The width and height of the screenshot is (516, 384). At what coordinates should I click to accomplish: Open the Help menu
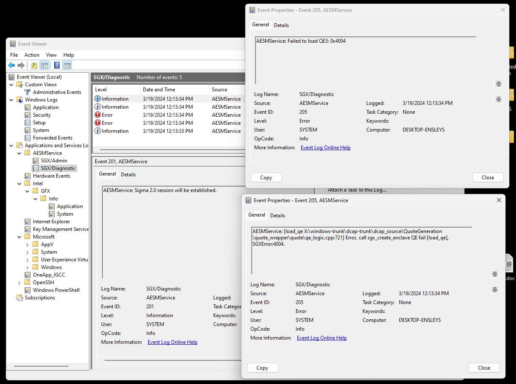pos(69,55)
